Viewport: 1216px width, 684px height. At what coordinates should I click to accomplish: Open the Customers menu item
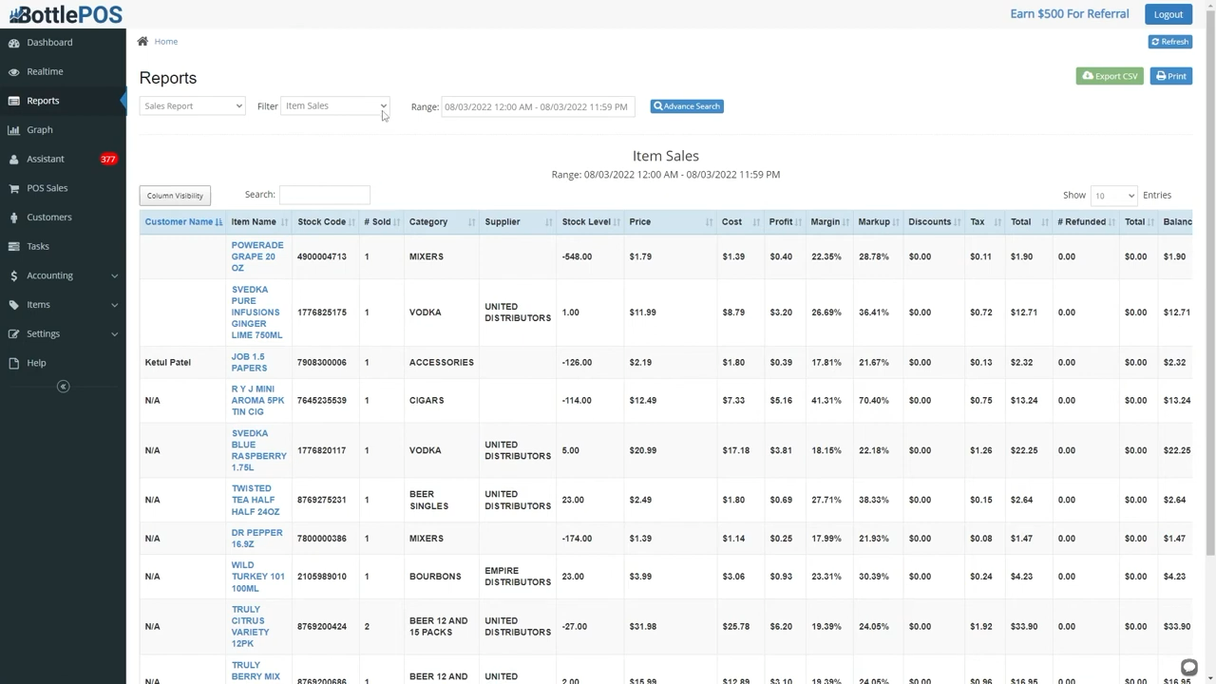[49, 218]
